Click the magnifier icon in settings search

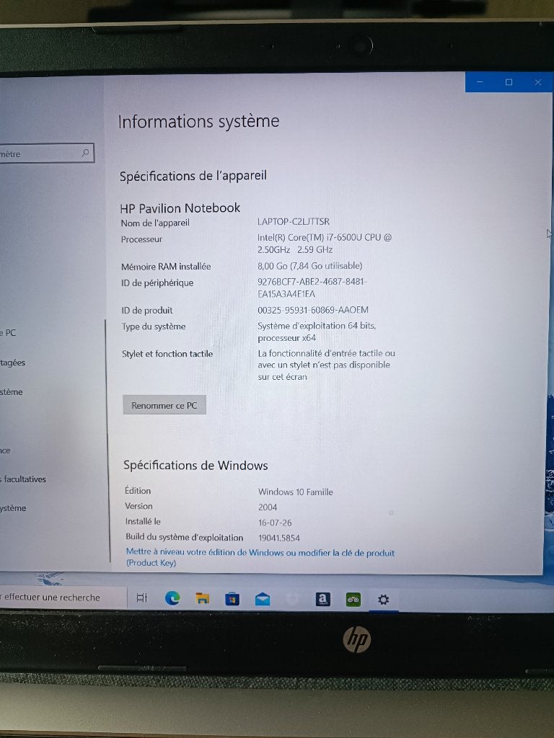click(85, 153)
